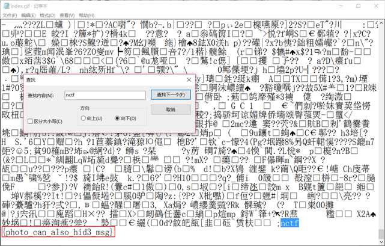Close the 查找 dialog with its X

point(189,80)
